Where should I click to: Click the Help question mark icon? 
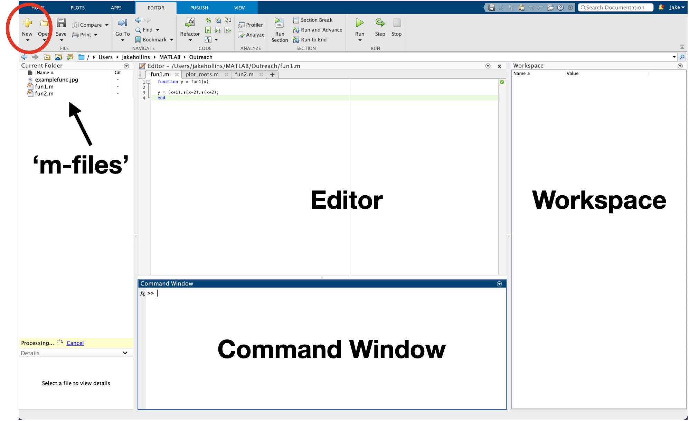(560, 8)
